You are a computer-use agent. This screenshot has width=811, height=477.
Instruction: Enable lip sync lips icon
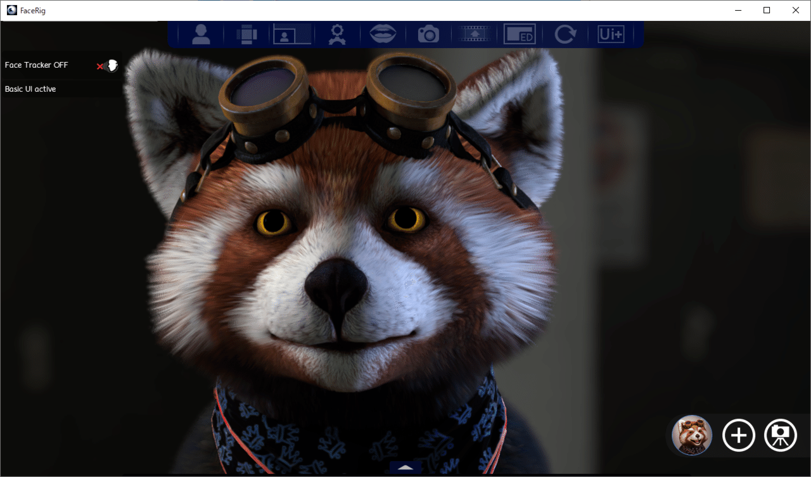383,34
